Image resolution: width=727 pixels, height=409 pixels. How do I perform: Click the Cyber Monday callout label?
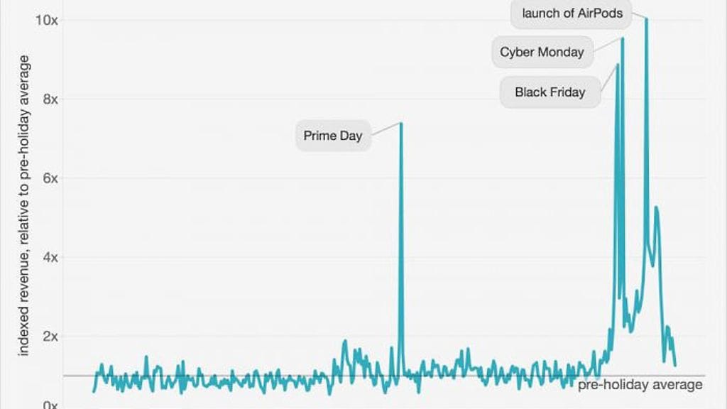[x=542, y=52]
